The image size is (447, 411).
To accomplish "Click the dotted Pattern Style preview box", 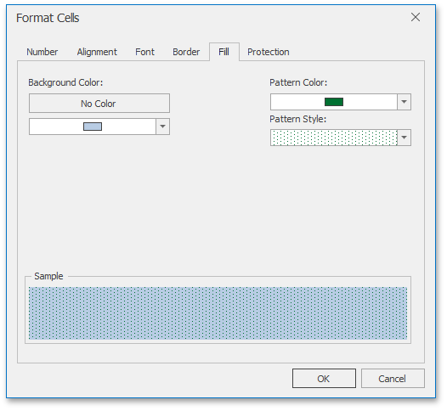I will 334,138.
